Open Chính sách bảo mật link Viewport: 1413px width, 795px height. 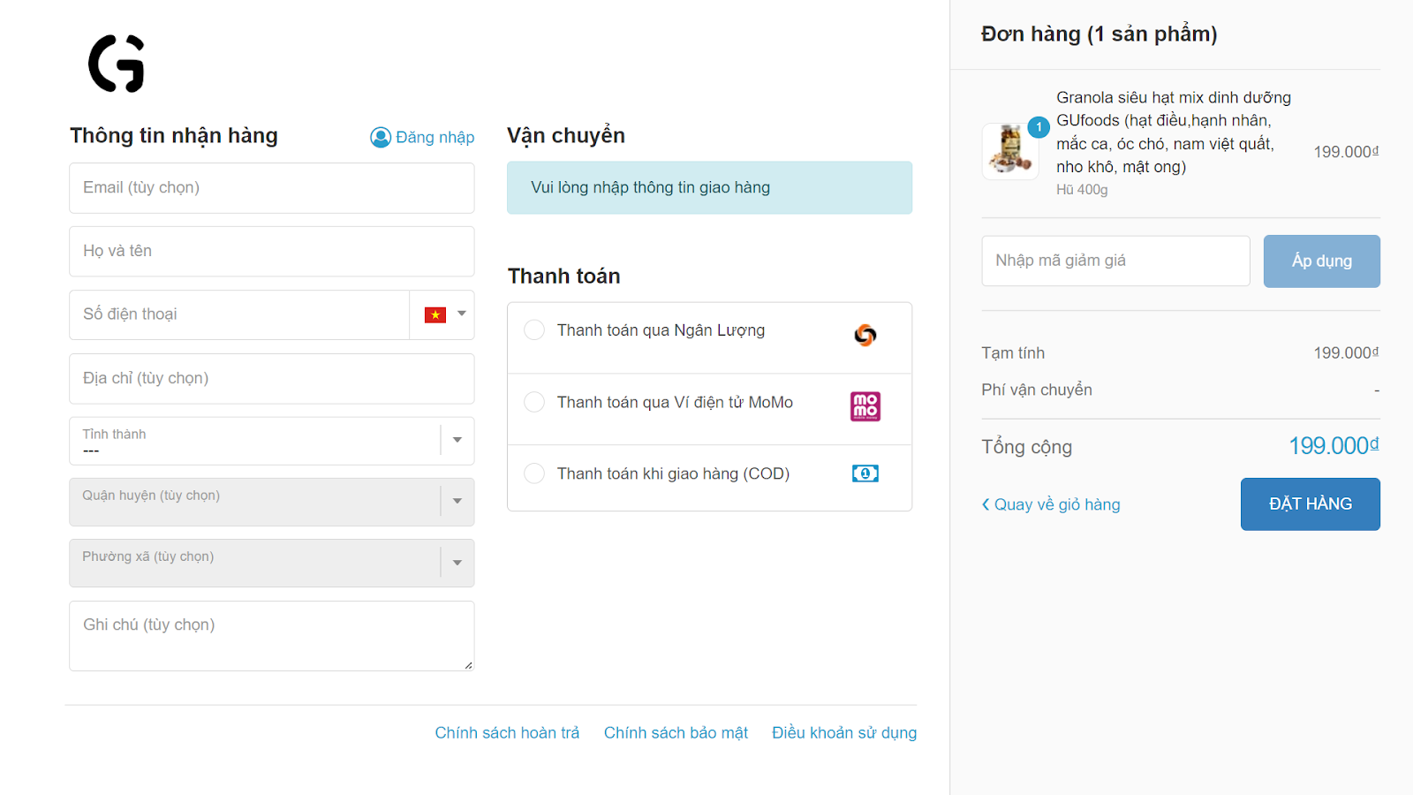coord(676,732)
